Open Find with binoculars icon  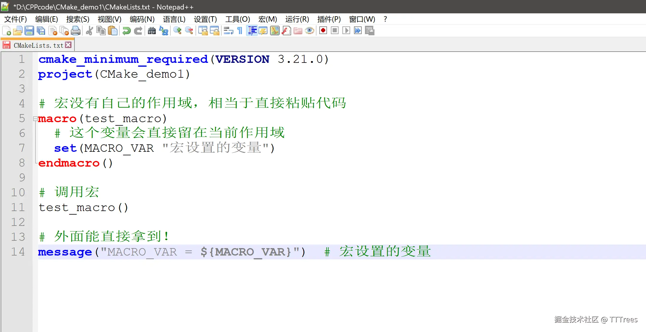click(x=152, y=31)
